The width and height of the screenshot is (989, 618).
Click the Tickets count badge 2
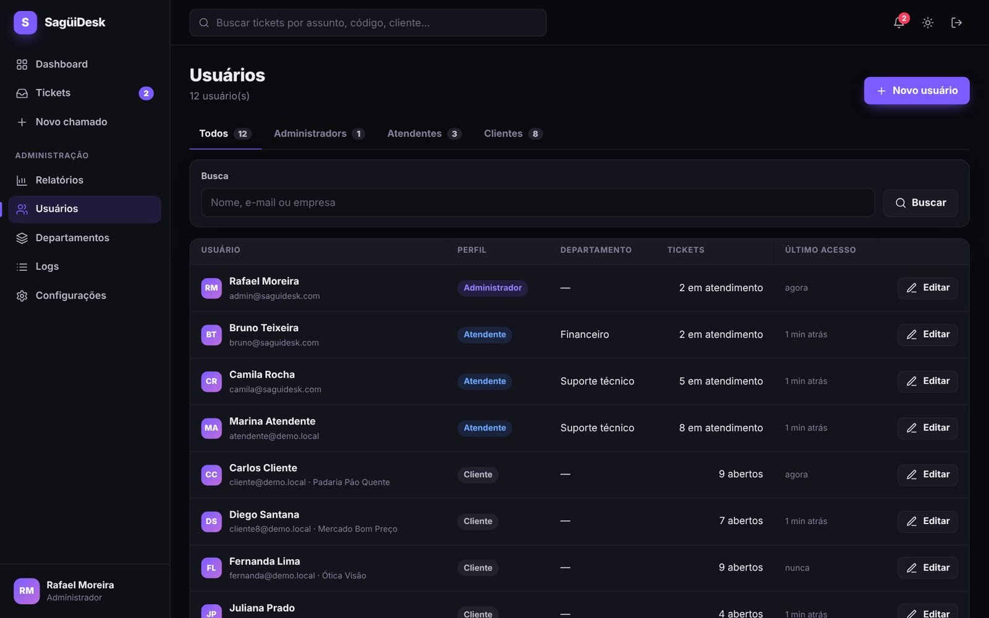(146, 93)
